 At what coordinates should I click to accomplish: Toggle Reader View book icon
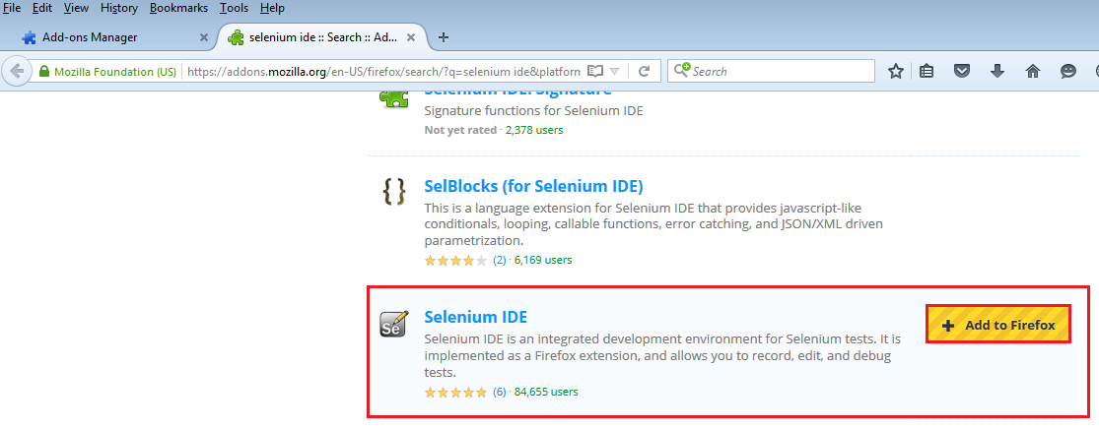pyautogui.click(x=595, y=72)
